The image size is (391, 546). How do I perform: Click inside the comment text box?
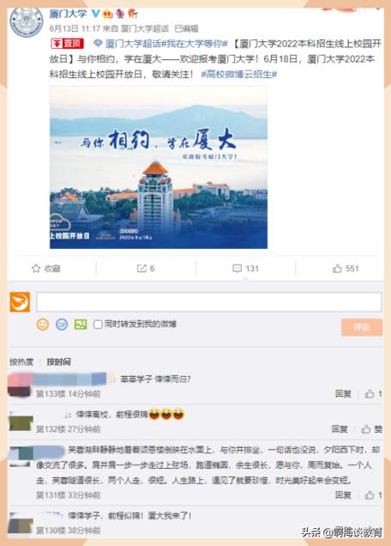[x=208, y=302]
